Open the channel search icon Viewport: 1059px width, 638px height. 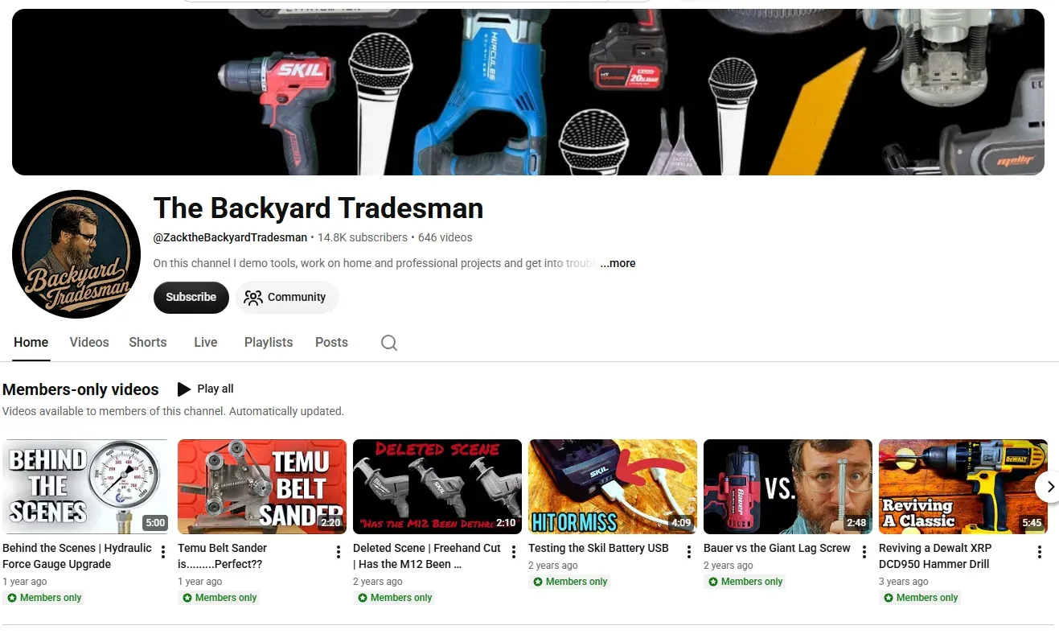(x=389, y=343)
